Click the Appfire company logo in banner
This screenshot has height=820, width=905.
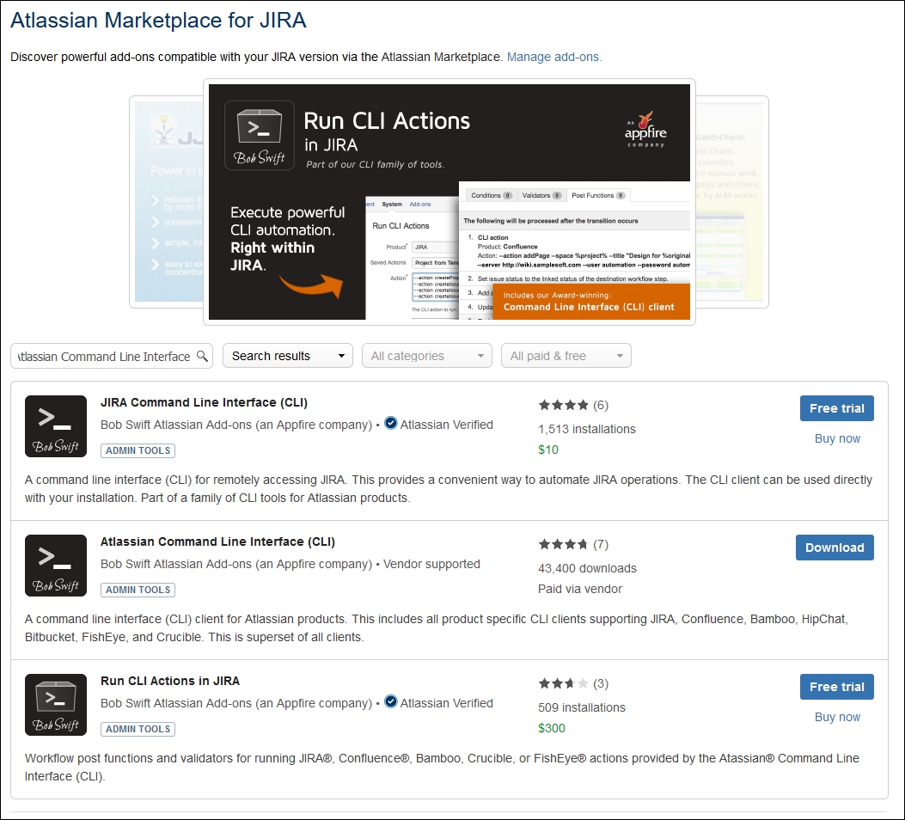point(645,129)
